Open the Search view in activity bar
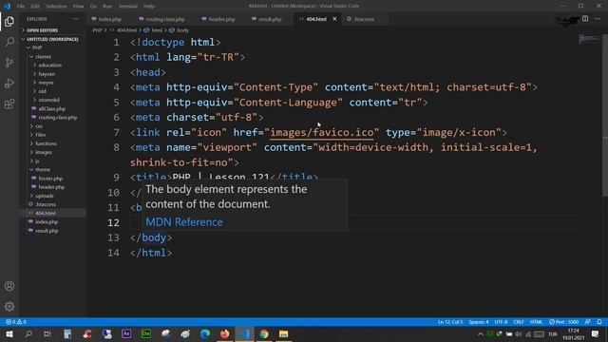This screenshot has width=608, height=342. 9,42
